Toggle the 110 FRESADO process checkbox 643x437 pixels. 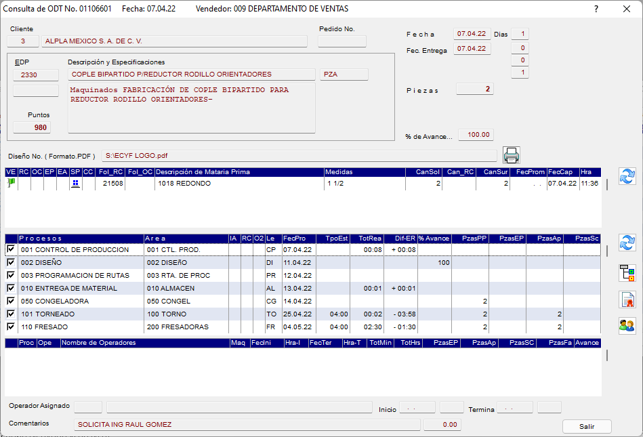[10, 327]
